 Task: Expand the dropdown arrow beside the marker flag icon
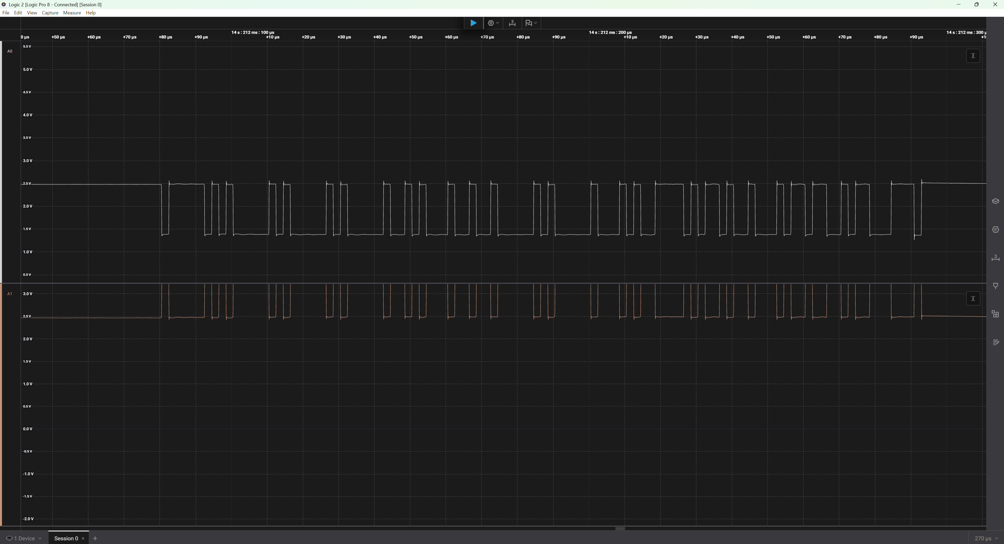pos(536,23)
